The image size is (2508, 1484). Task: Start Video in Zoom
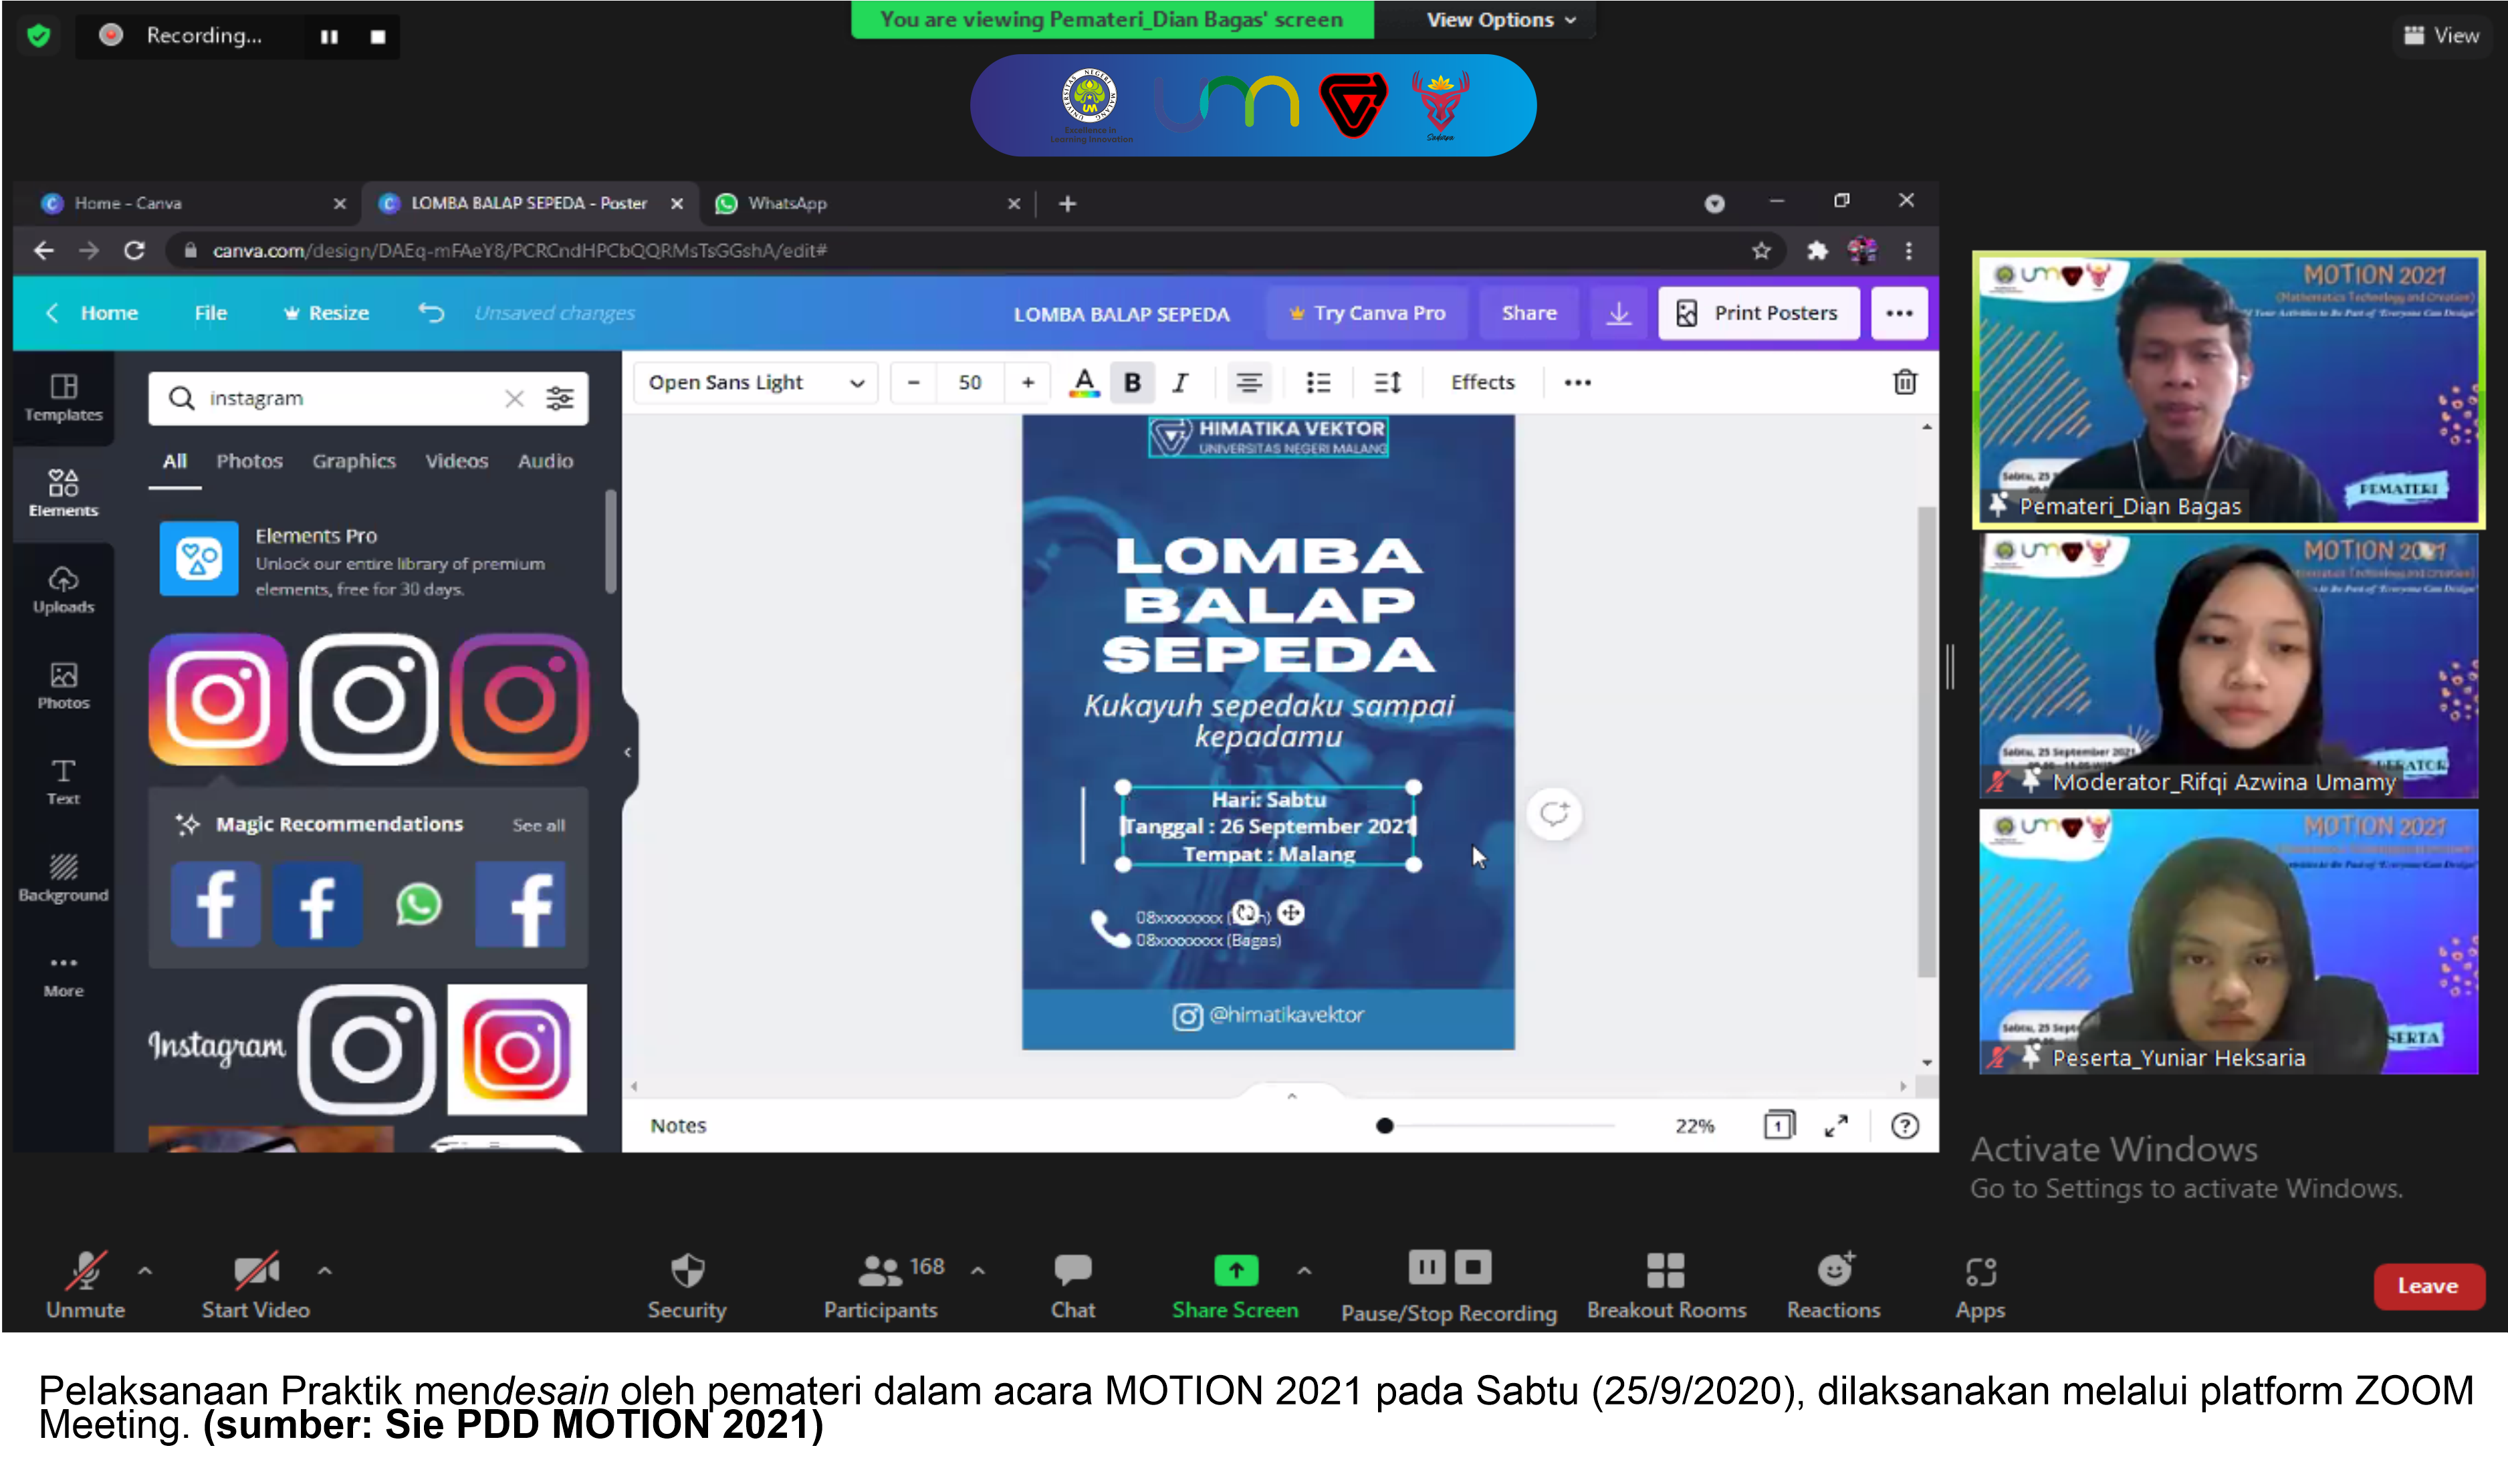(x=255, y=1285)
